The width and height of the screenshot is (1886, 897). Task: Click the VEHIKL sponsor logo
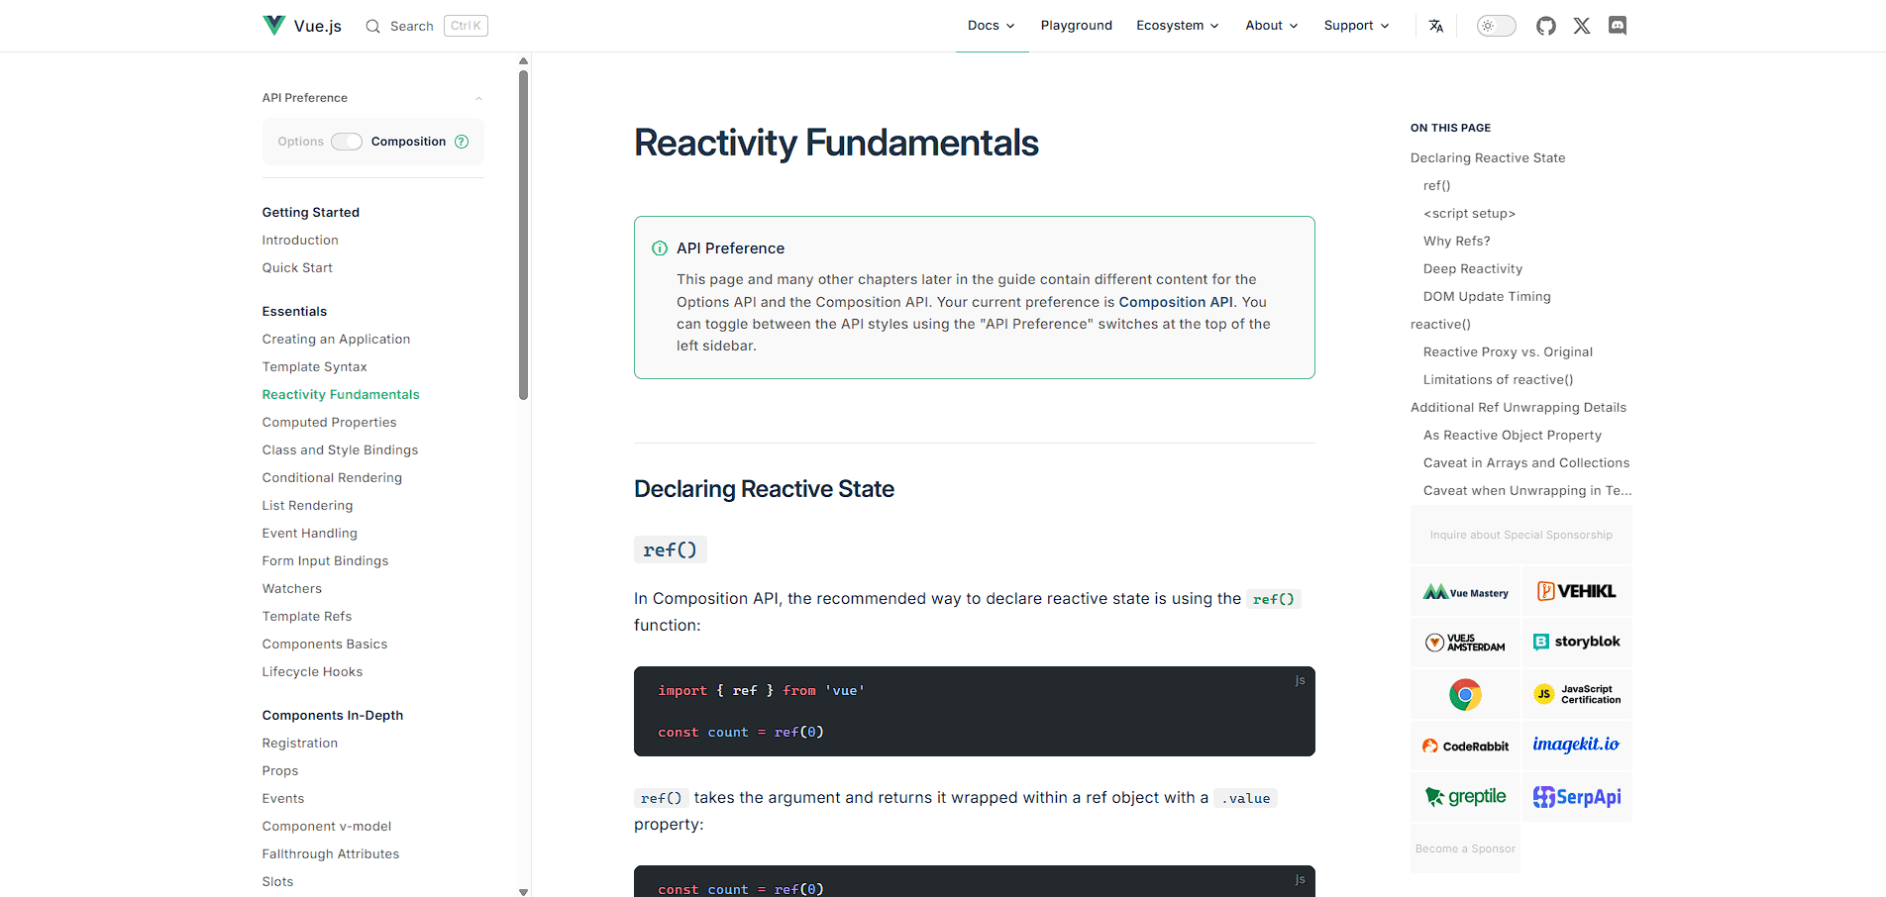click(x=1577, y=592)
